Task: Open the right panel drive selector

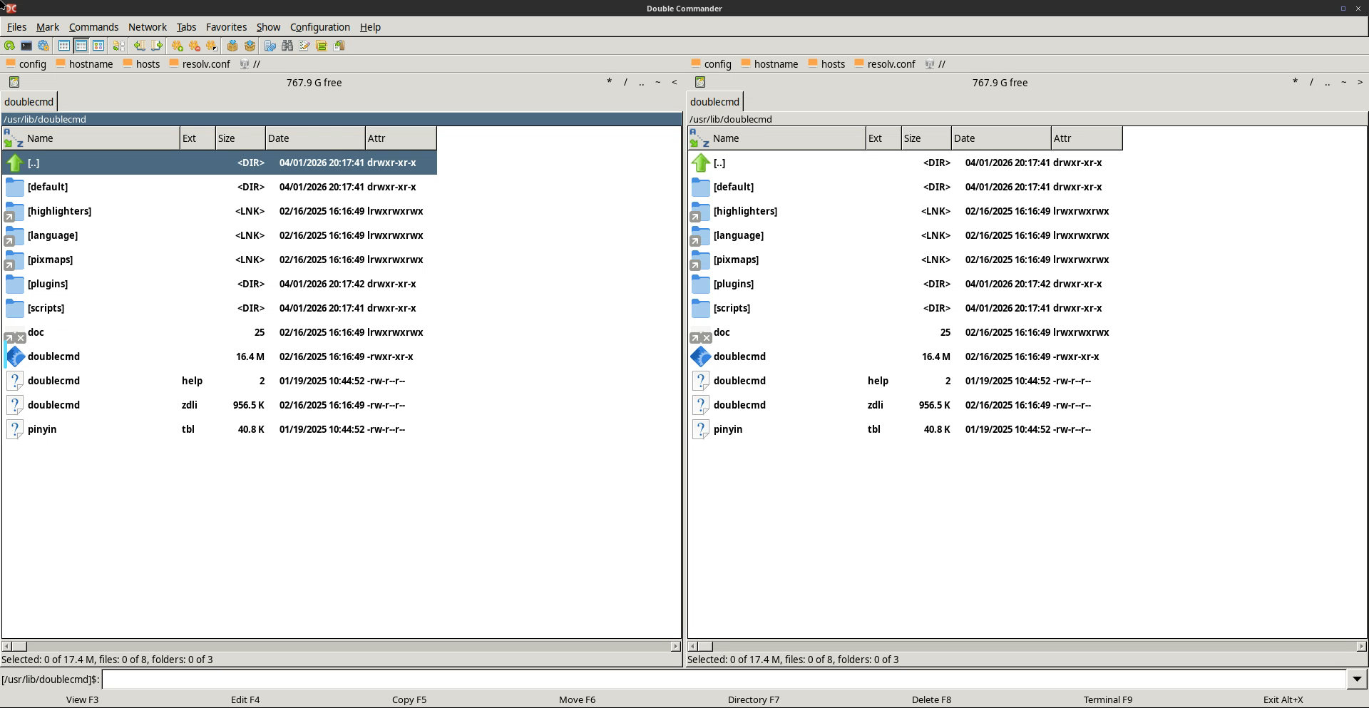Action: [700, 83]
